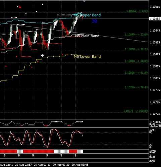
Task: Select the gray chart shift triangle at the top edge
Action: (84, 1)
